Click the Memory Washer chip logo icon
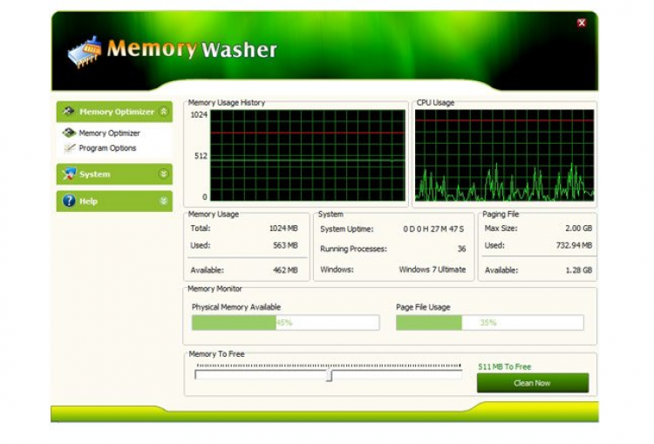 (85, 52)
